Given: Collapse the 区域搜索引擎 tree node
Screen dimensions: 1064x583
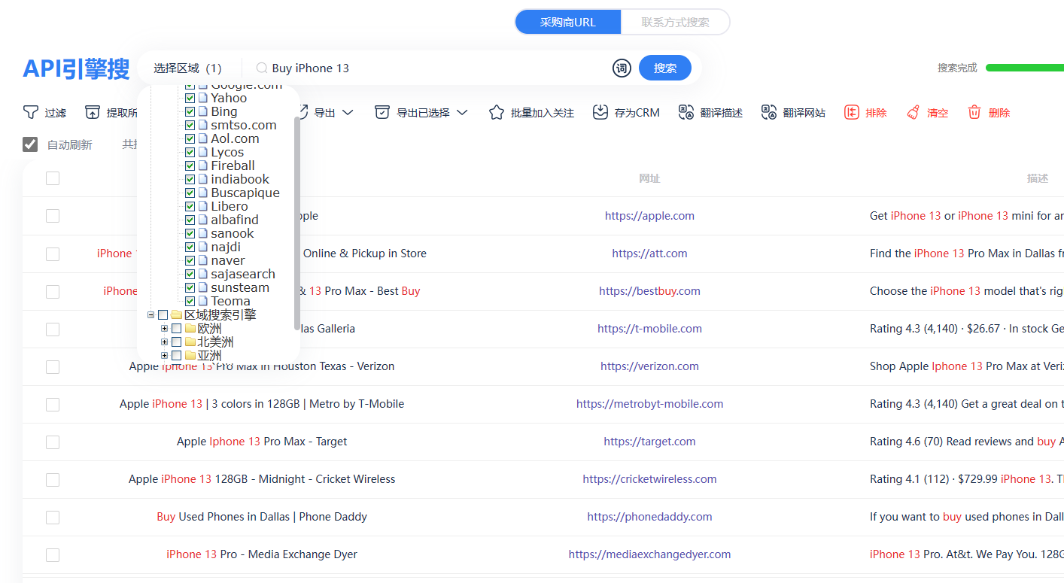Looking at the screenshot, I should (x=150, y=314).
